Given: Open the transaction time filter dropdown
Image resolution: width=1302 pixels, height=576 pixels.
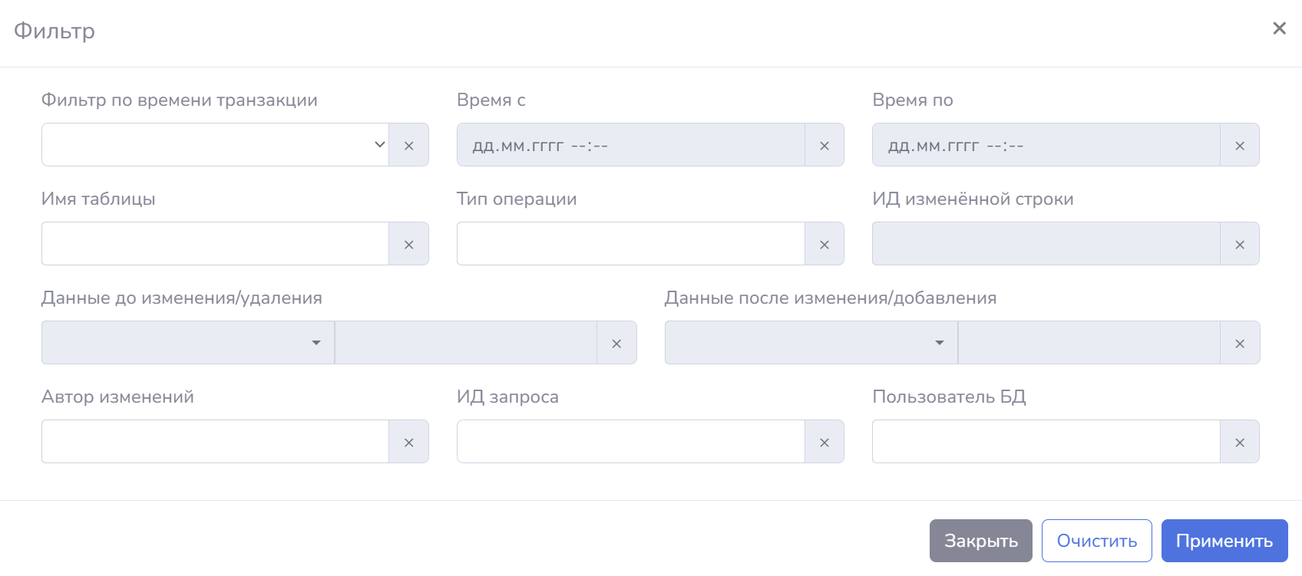Looking at the screenshot, I should tap(215, 145).
